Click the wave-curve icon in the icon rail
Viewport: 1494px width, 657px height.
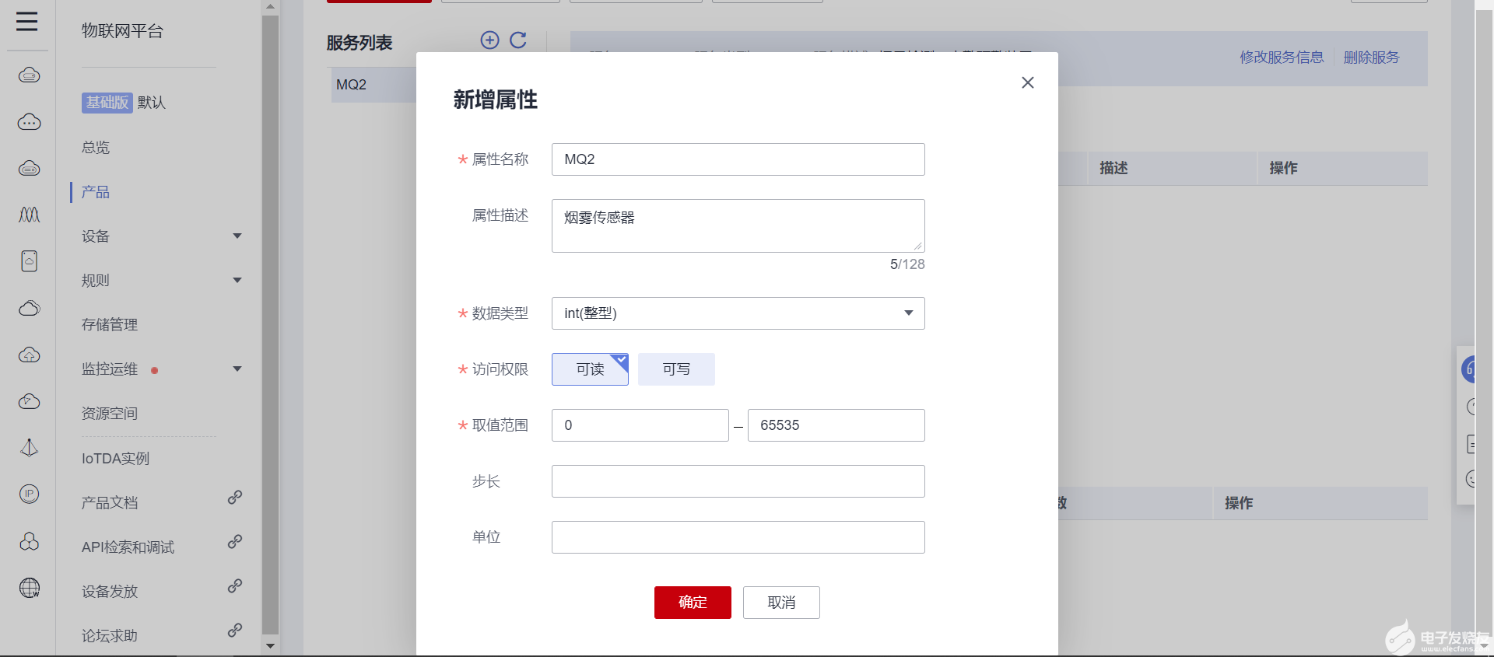pyautogui.click(x=30, y=215)
